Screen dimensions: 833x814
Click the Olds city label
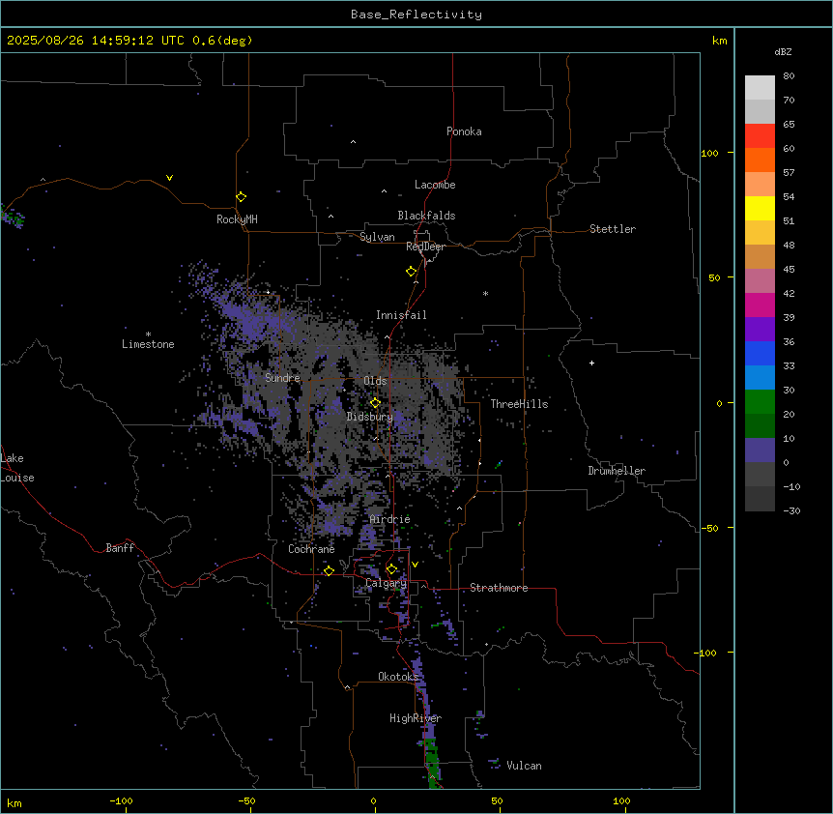375,381
